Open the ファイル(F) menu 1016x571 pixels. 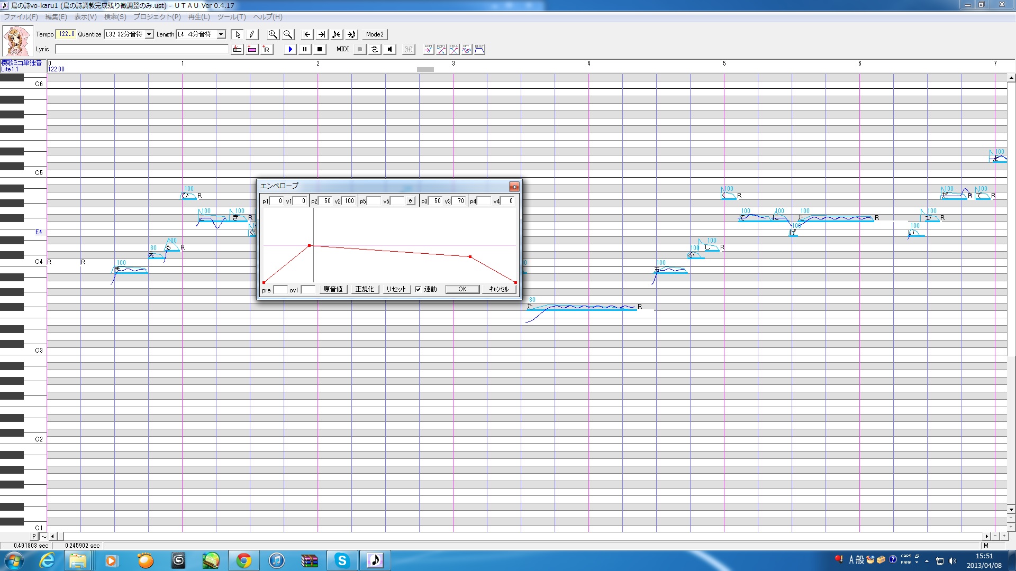point(21,16)
